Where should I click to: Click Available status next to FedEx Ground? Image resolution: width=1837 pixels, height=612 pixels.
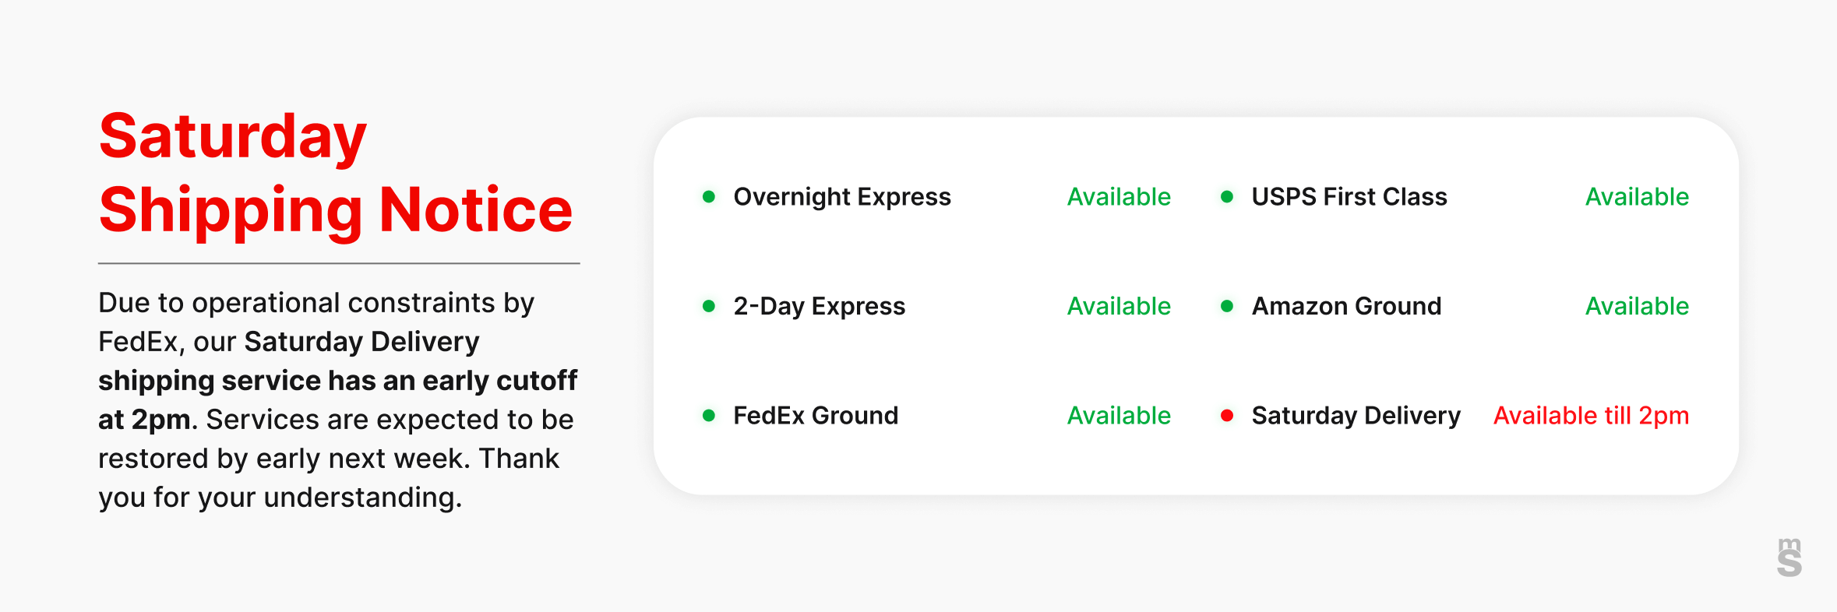[1119, 416]
